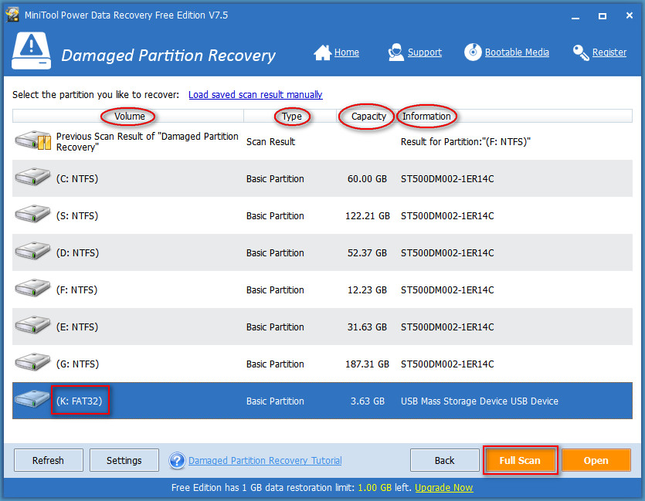645x501 pixels.
Task: Minimize the MiniTool window
Action: coord(575,16)
